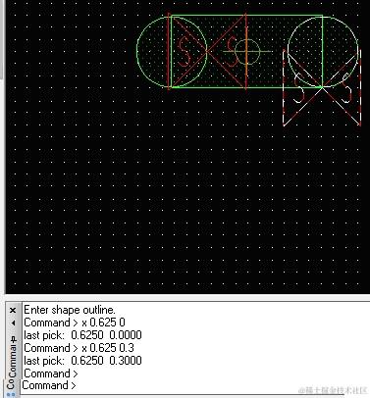Viewport: 370px width, 398px height.
Task: Click the white S in dashed bowtie left half
Action: coord(298,89)
